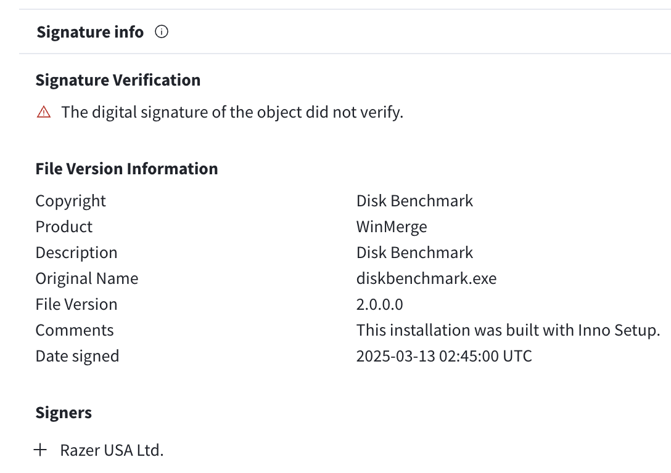Select the Inno Setup comment text

pos(508,331)
